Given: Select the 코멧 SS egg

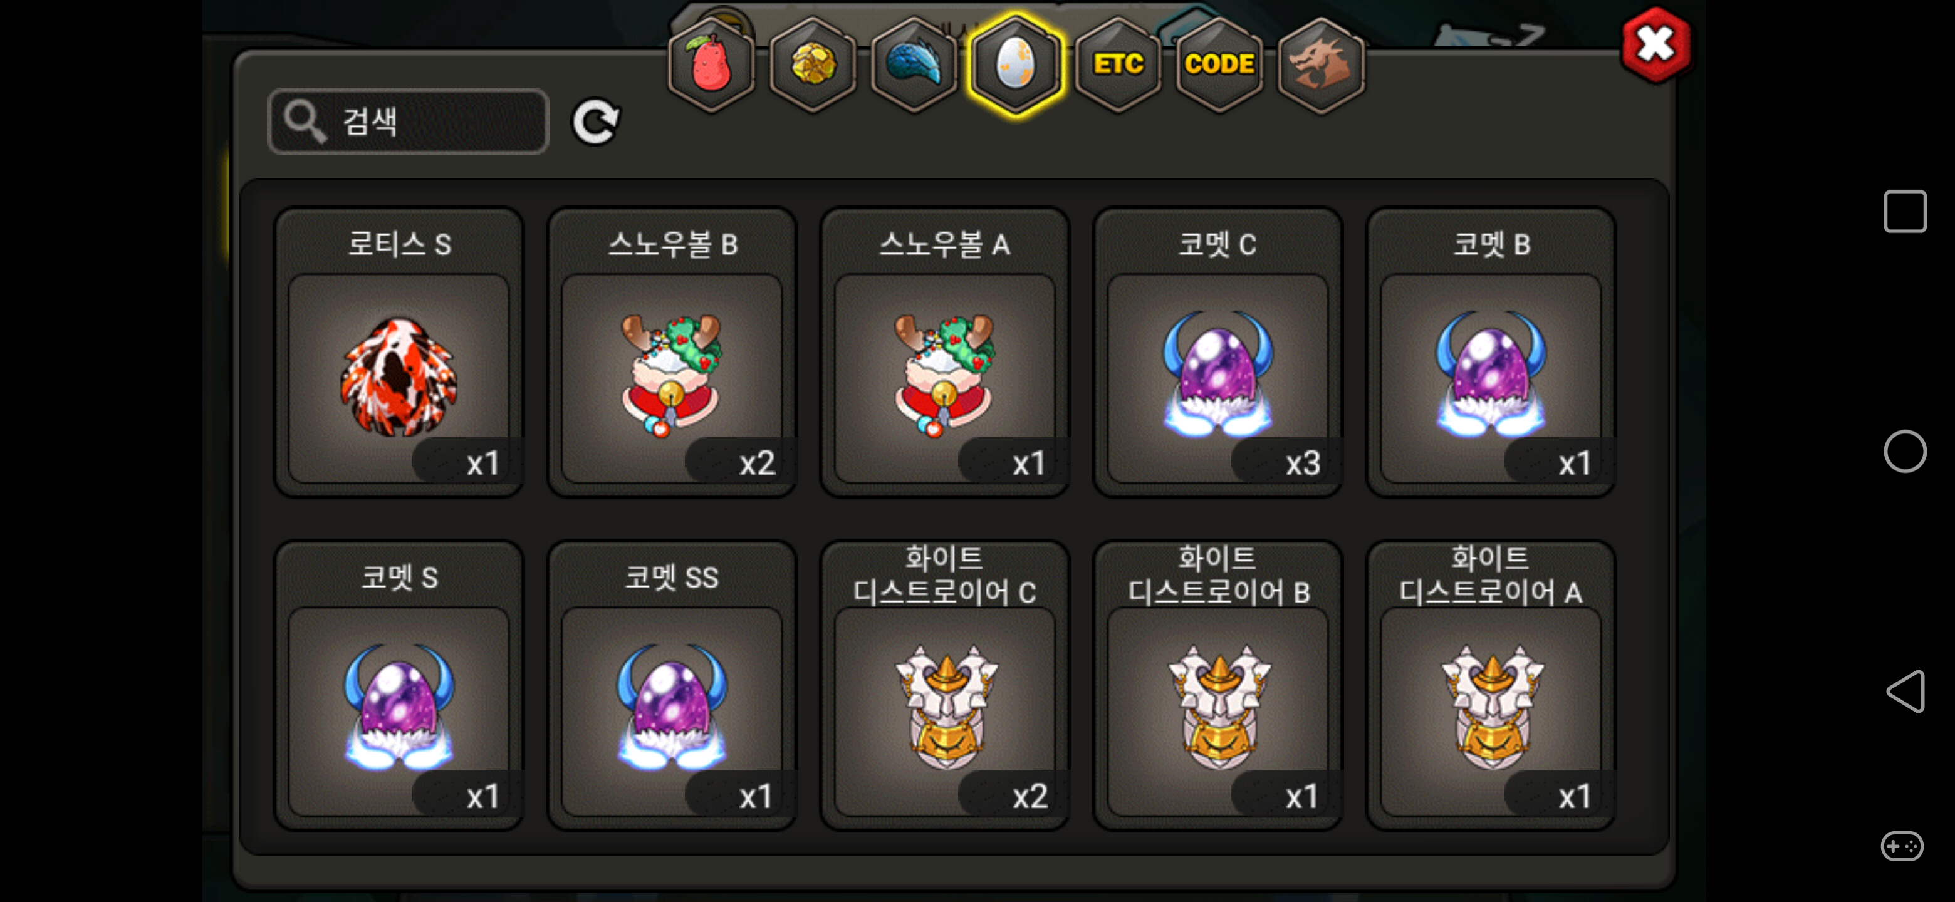Looking at the screenshot, I should [672, 685].
